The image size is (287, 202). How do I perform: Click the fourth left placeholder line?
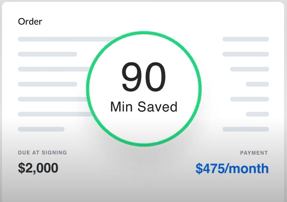coord(47,84)
